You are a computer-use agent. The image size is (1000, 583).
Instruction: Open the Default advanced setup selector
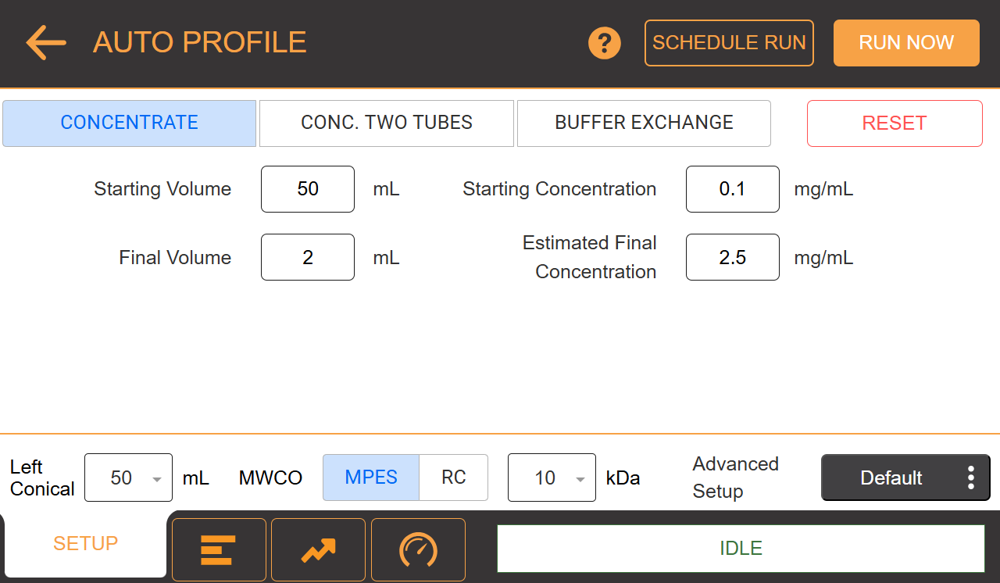pyautogui.click(x=891, y=477)
